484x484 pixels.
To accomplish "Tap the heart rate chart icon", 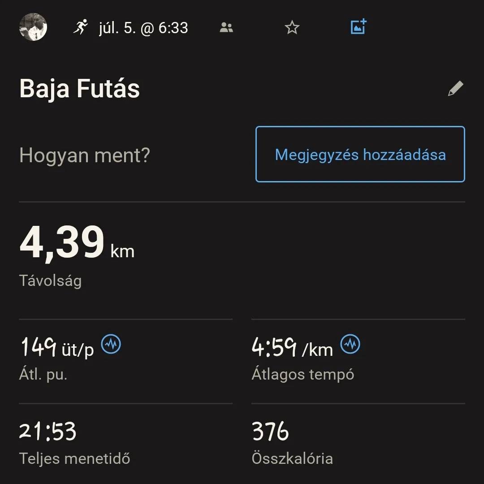I will 111,345.
